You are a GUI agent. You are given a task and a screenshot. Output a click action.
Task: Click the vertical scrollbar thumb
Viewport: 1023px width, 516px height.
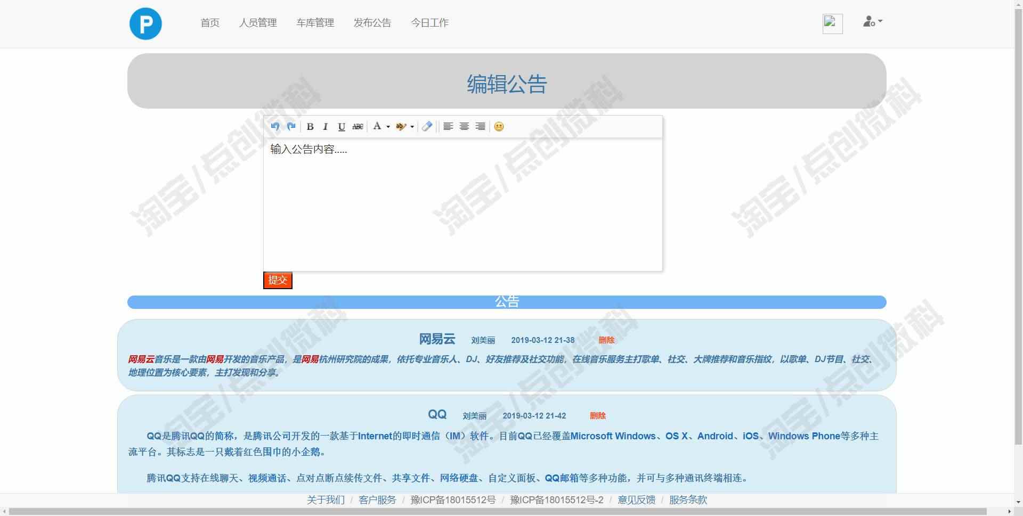(x=1018, y=226)
